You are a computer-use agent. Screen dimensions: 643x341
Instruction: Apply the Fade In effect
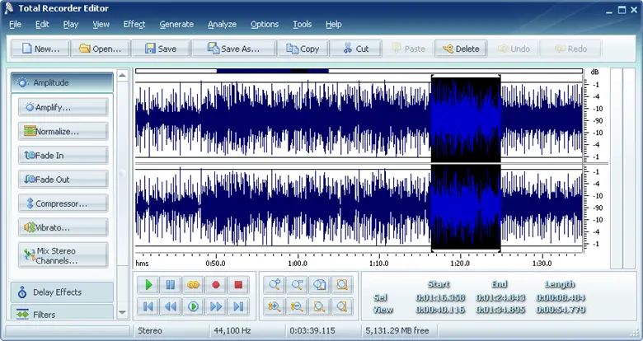click(x=62, y=155)
